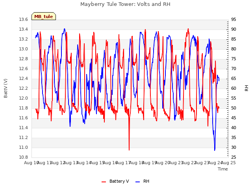
Task: Click the BattV (V) axis label
Action: 6,88
